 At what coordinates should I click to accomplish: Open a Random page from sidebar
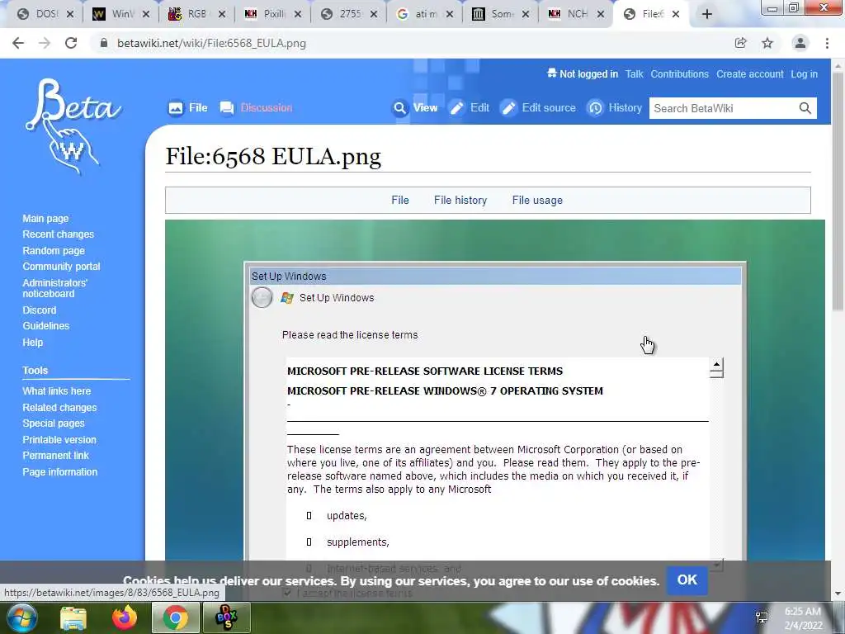click(54, 250)
